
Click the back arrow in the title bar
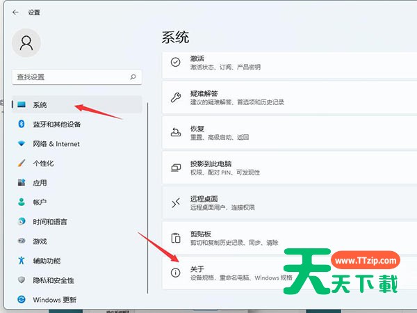(15, 12)
